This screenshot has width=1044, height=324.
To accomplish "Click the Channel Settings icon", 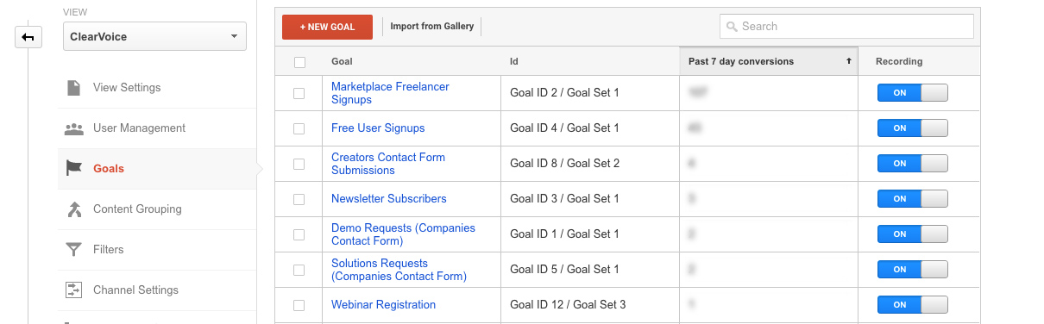I will [74, 290].
